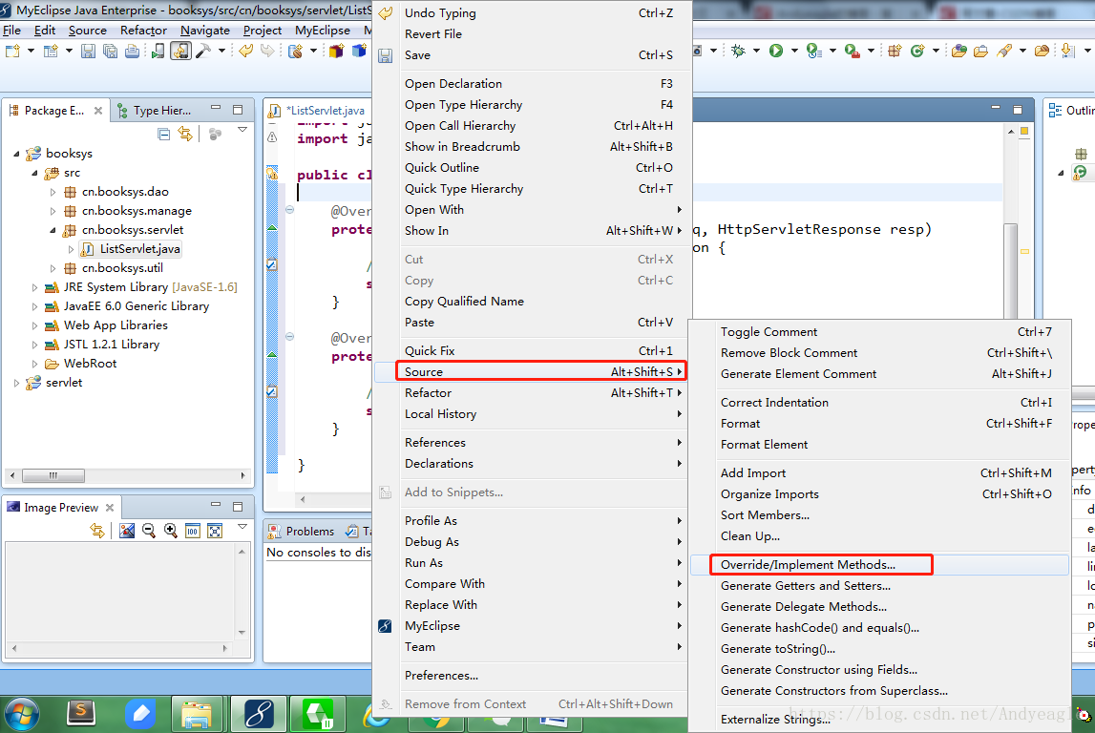Image resolution: width=1095 pixels, height=733 pixels.
Task: Open the Image Preview view menu triangle
Action: [x=242, y=526]
